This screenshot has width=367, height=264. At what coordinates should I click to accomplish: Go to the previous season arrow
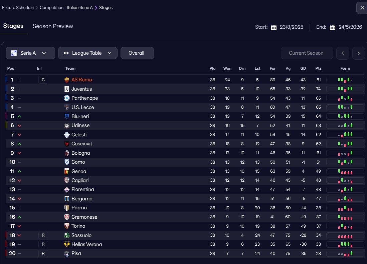pos(343,53)
